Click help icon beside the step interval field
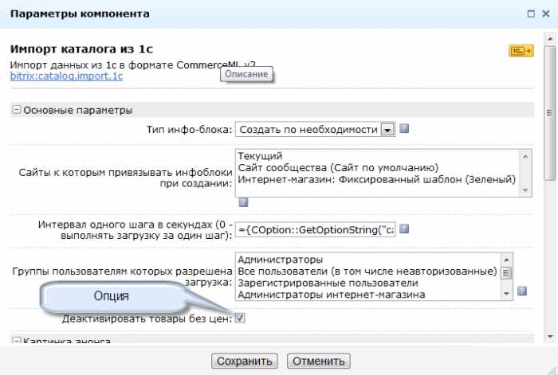 [x=404, y=229]
